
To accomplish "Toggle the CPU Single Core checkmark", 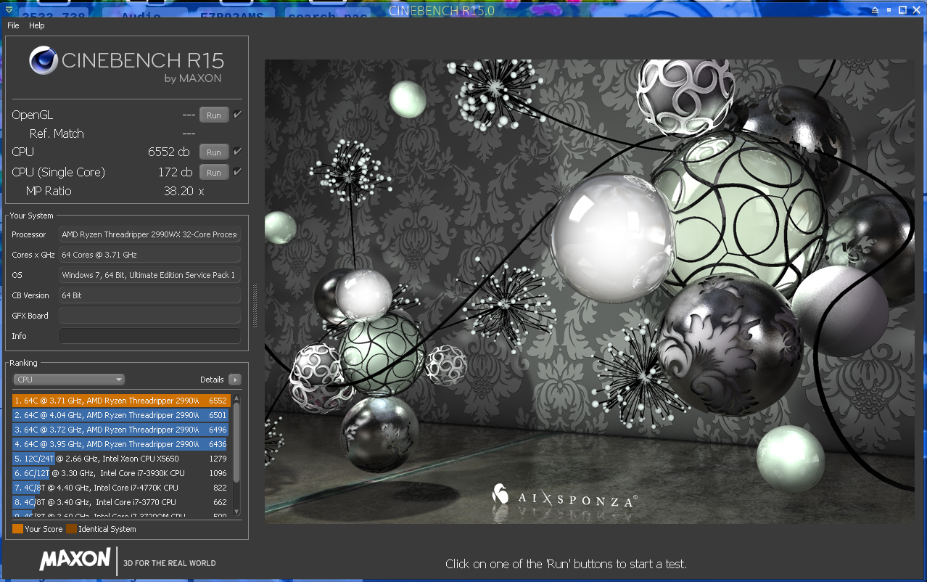I will pos(237,172).
